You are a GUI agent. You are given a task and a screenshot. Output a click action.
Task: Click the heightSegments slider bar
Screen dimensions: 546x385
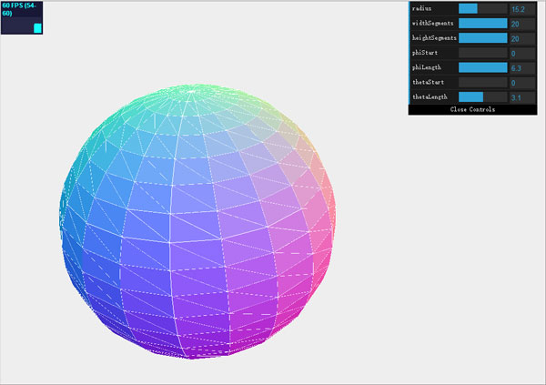coord(482,38)
